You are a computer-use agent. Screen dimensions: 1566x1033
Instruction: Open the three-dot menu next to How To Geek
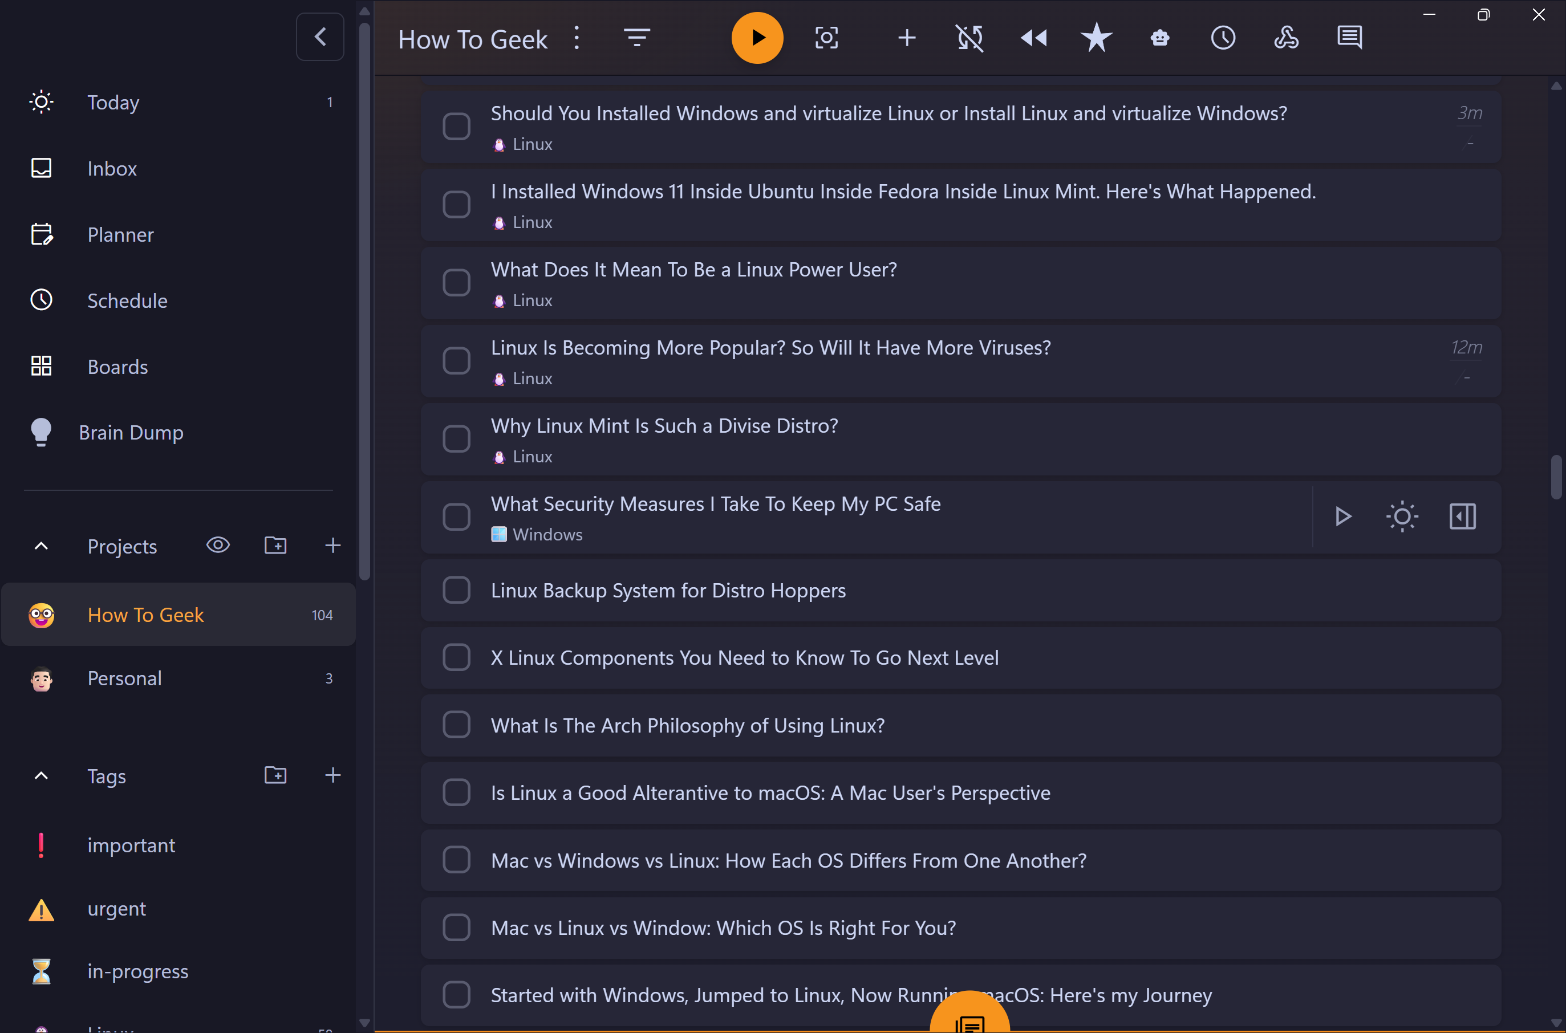coord(577,38)
